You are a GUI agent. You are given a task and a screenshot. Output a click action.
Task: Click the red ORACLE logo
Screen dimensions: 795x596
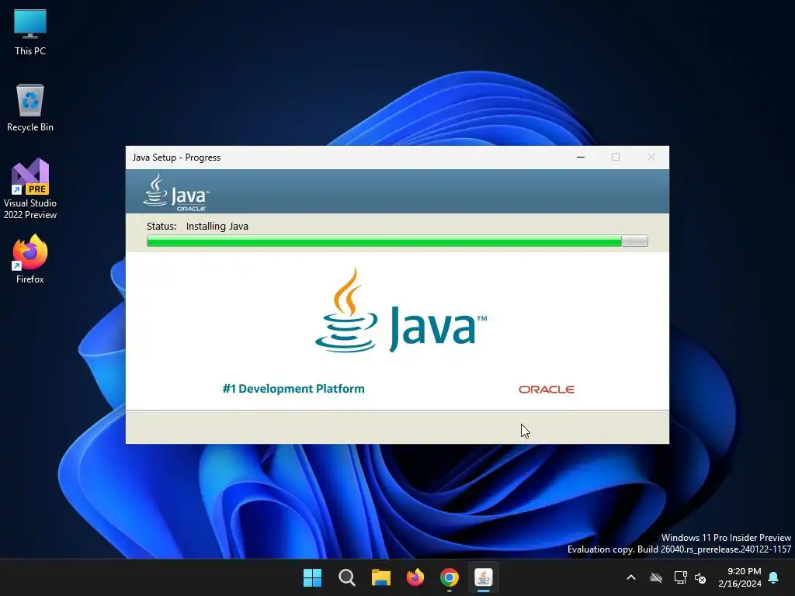click(546, 390)
